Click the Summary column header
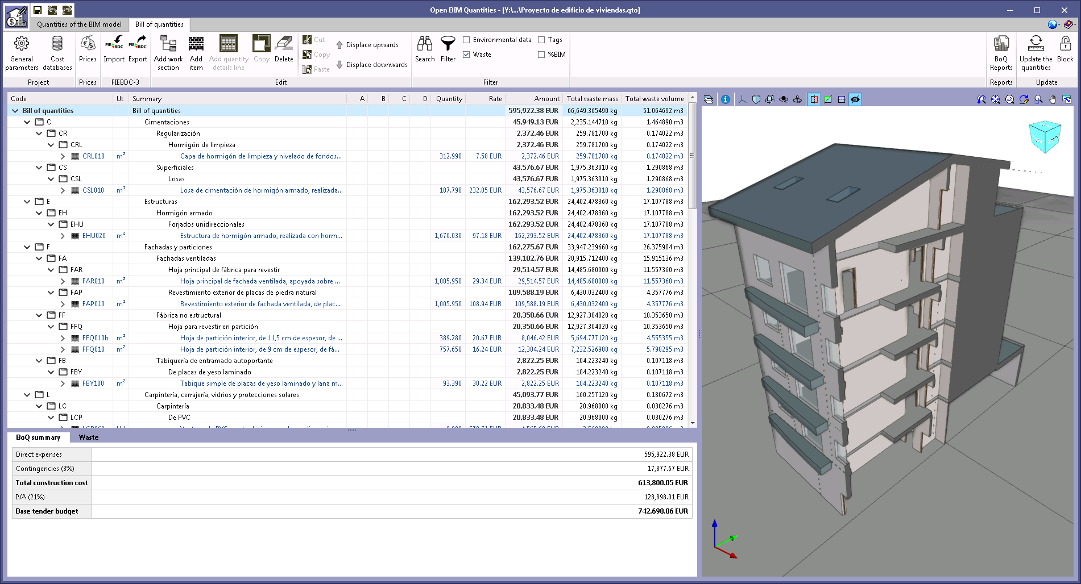 click(238, 99)
